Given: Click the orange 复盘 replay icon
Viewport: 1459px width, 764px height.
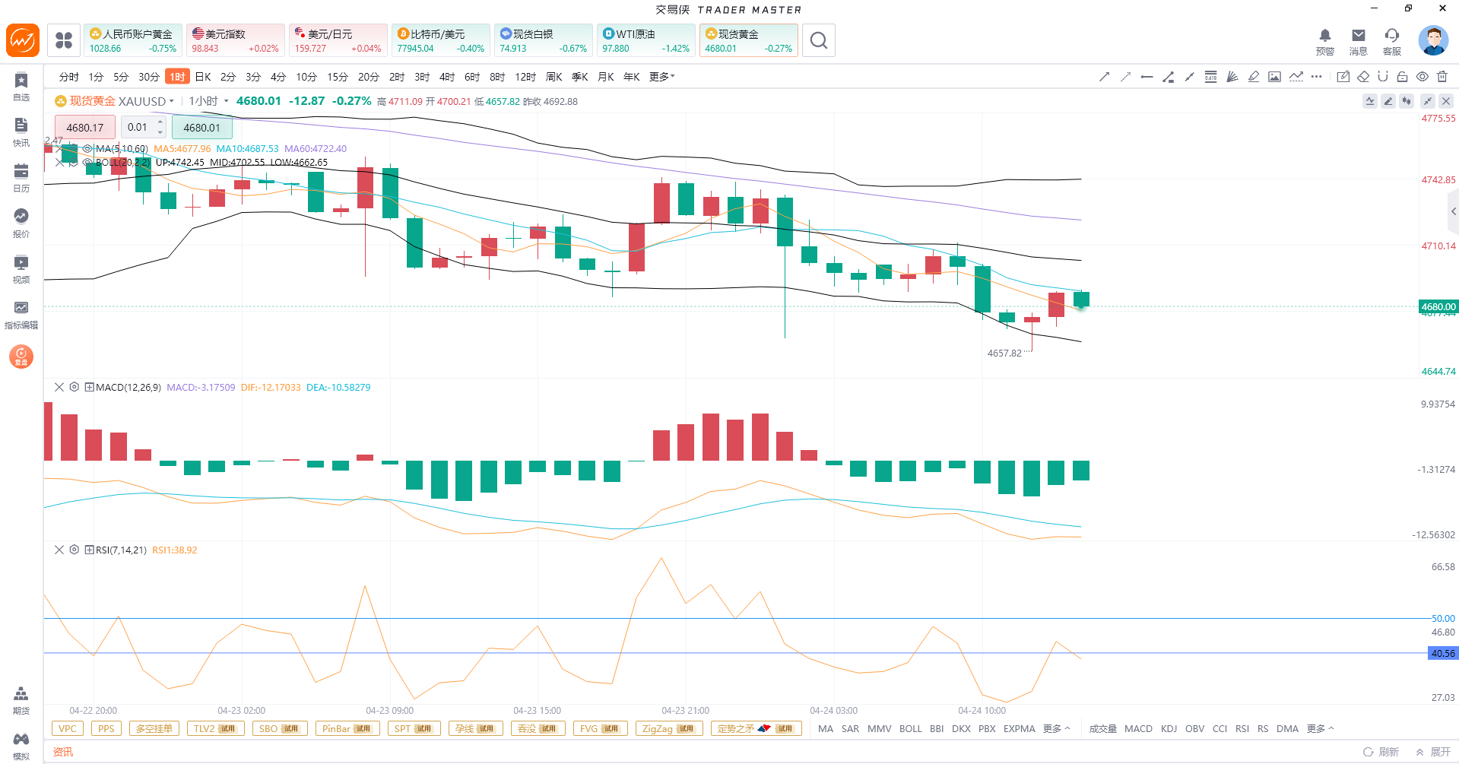Looking at the screenshot, I should [x=21, y=356].
